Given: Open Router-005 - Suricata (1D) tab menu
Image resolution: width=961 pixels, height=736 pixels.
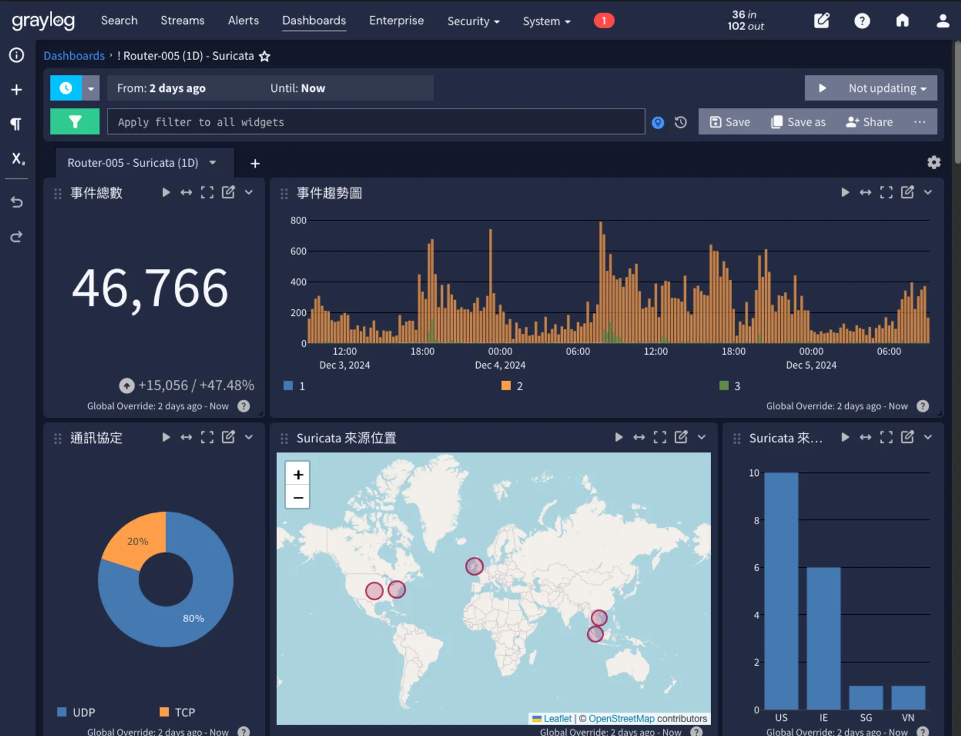Looking at the screenshot, I should (x=213, y=163).
